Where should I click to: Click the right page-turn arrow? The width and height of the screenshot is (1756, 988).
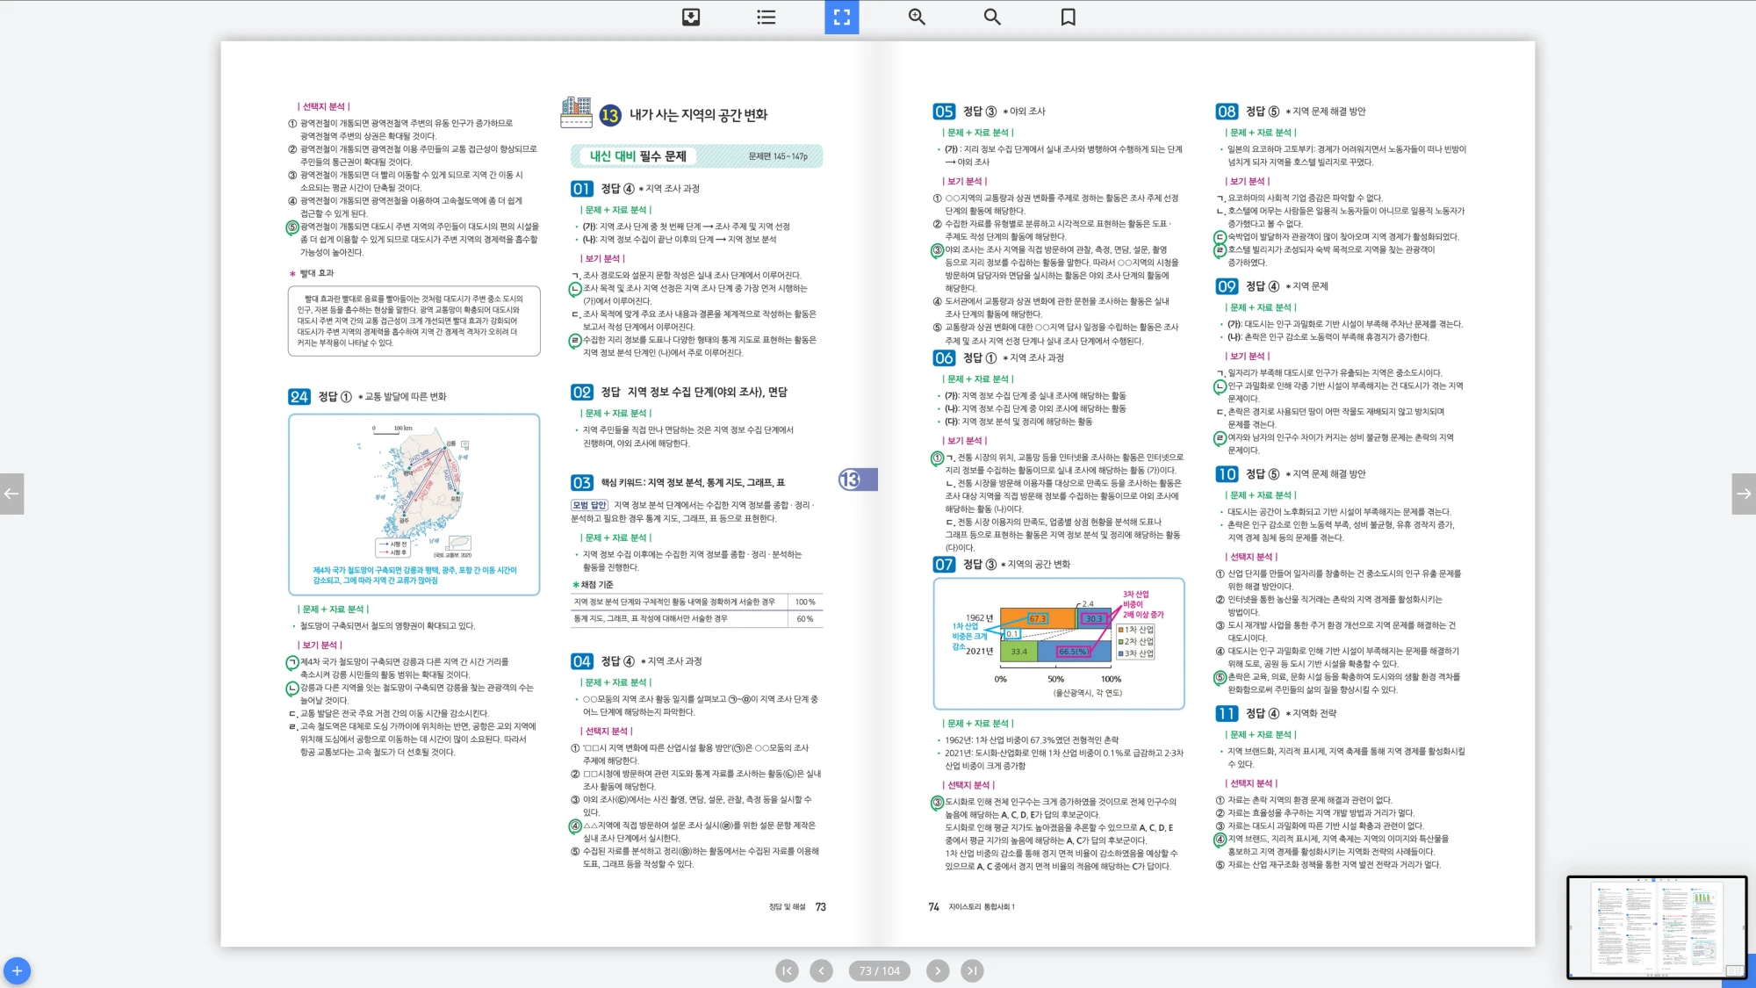(1744, 494)
